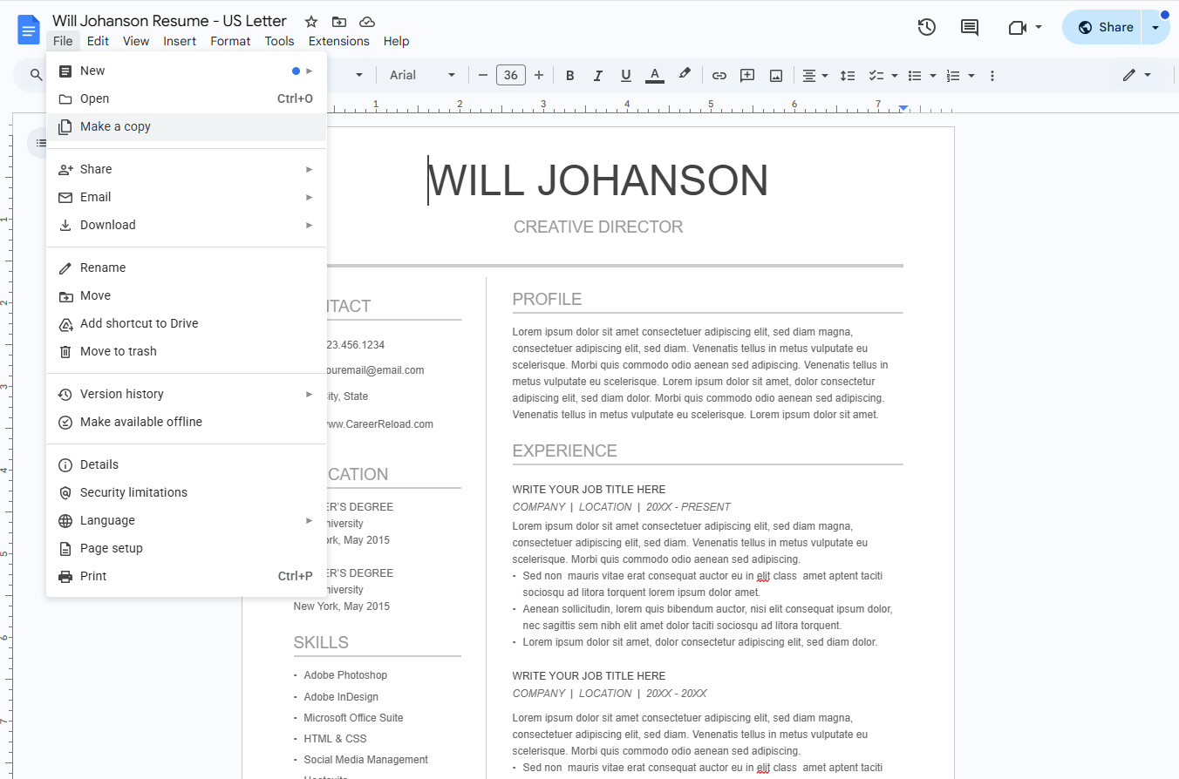Screen dimensions: 1179x779
Task: Choose Page setup in the File menu
Action: coord(111,548)
